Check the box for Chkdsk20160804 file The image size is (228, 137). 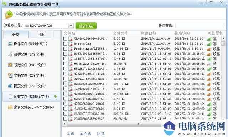65,38
